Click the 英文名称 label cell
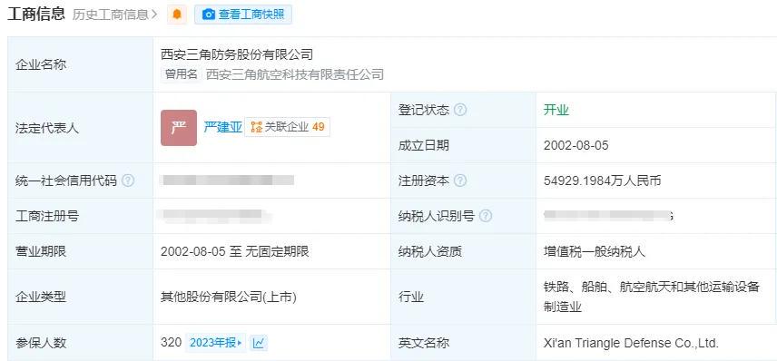Viewport: 777px width, 361px height. (x=463, y=343)
